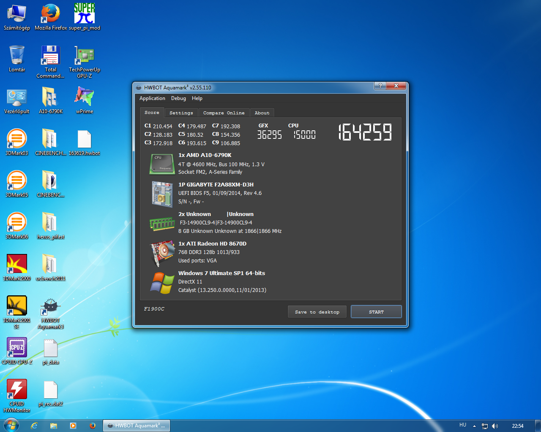Screen dimensions: 541x432
Task: Click the RAM module icon in Aquamark
Action: tap(162, 224)
